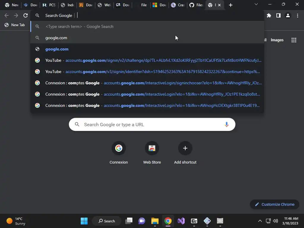Open 7-Zip from taskbar

click(x=194, y=221)
